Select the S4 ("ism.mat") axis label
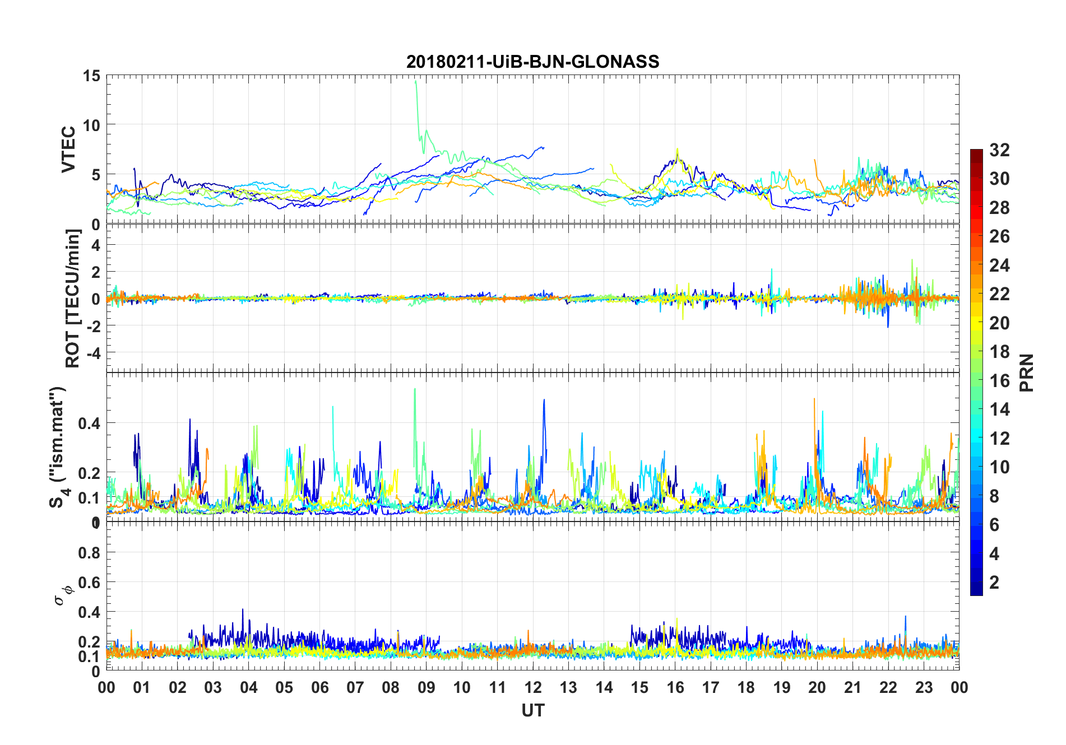Image resolution: width=1066 pixels, height=745 pixels. point(59,447)
